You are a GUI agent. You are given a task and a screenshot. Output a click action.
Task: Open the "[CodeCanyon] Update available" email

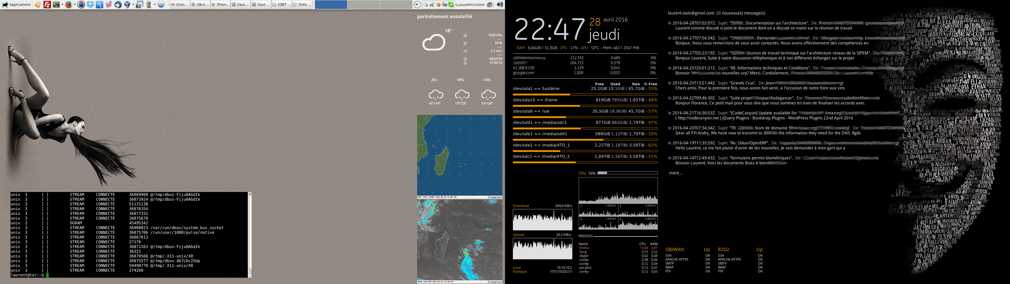coord(784,115)
